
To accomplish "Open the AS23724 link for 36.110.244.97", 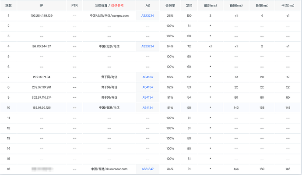I will pos(147,46).
